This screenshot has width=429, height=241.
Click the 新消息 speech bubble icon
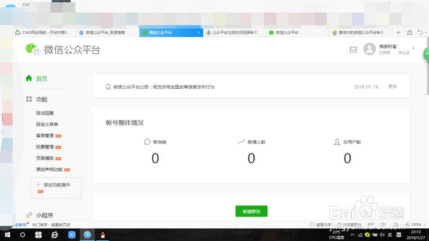click(x=147, y=142)
